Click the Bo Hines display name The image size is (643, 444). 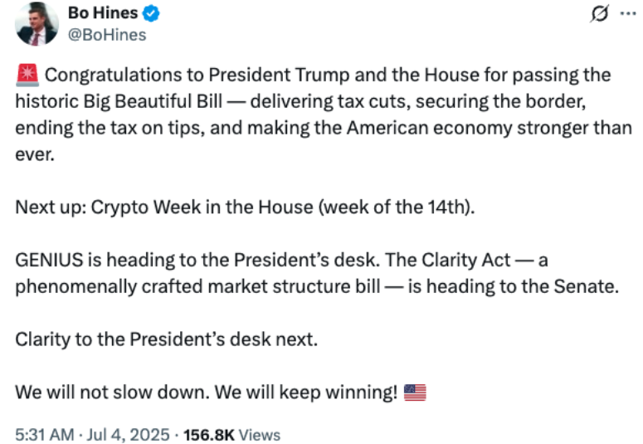pyautogui.click(x=102, y=12)
